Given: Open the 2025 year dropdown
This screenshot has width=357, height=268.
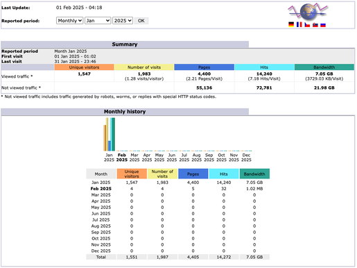Looking at the screenshot, I should 123,21.
